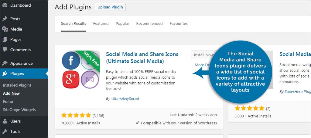Click the Tools wrench icon
This screenshot has height=138, width=311.
(5, 131)
